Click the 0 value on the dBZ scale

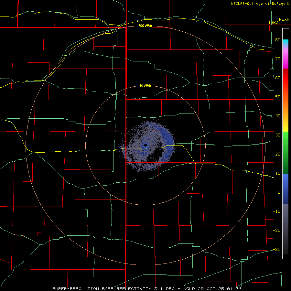279,192
